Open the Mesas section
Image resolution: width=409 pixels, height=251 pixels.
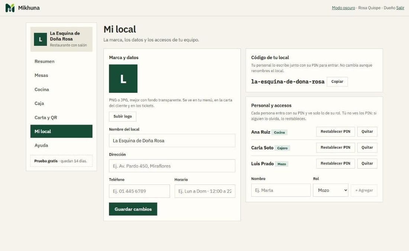61,75
